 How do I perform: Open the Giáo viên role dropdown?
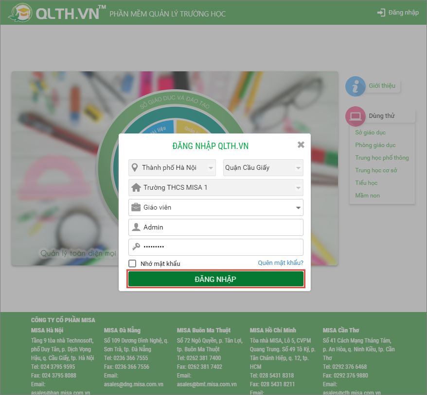[215, 208]
